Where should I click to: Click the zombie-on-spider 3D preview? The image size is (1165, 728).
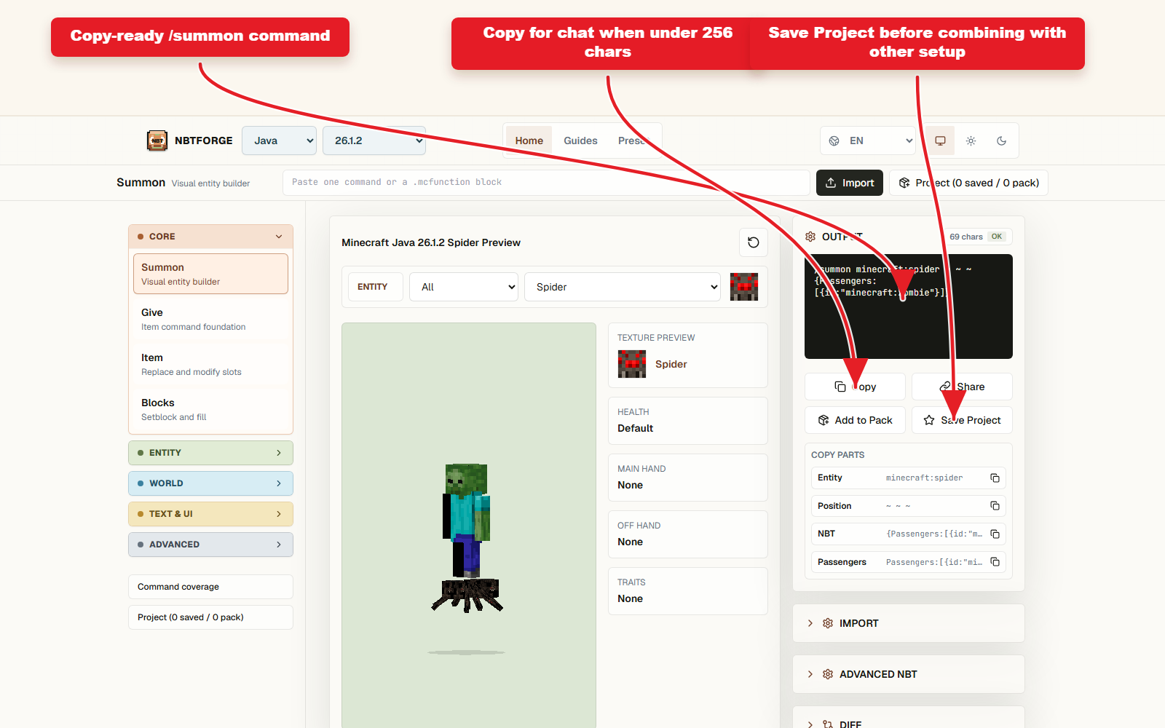(x=469, y=526)
